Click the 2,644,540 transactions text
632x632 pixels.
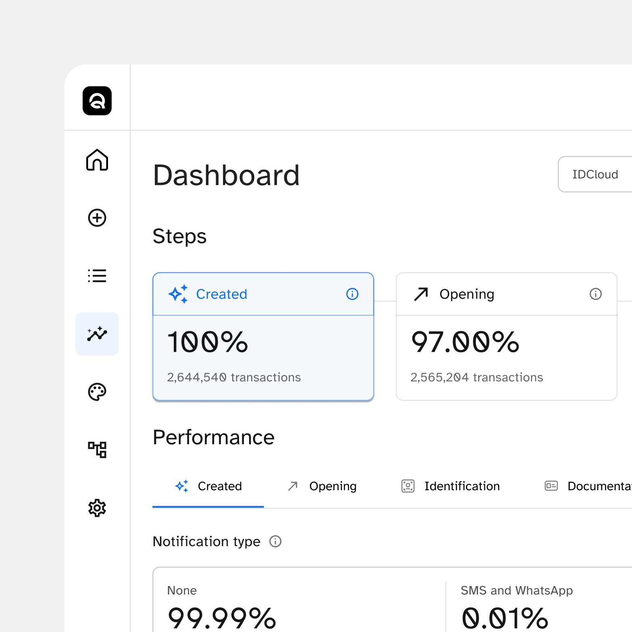pos(234,377)
